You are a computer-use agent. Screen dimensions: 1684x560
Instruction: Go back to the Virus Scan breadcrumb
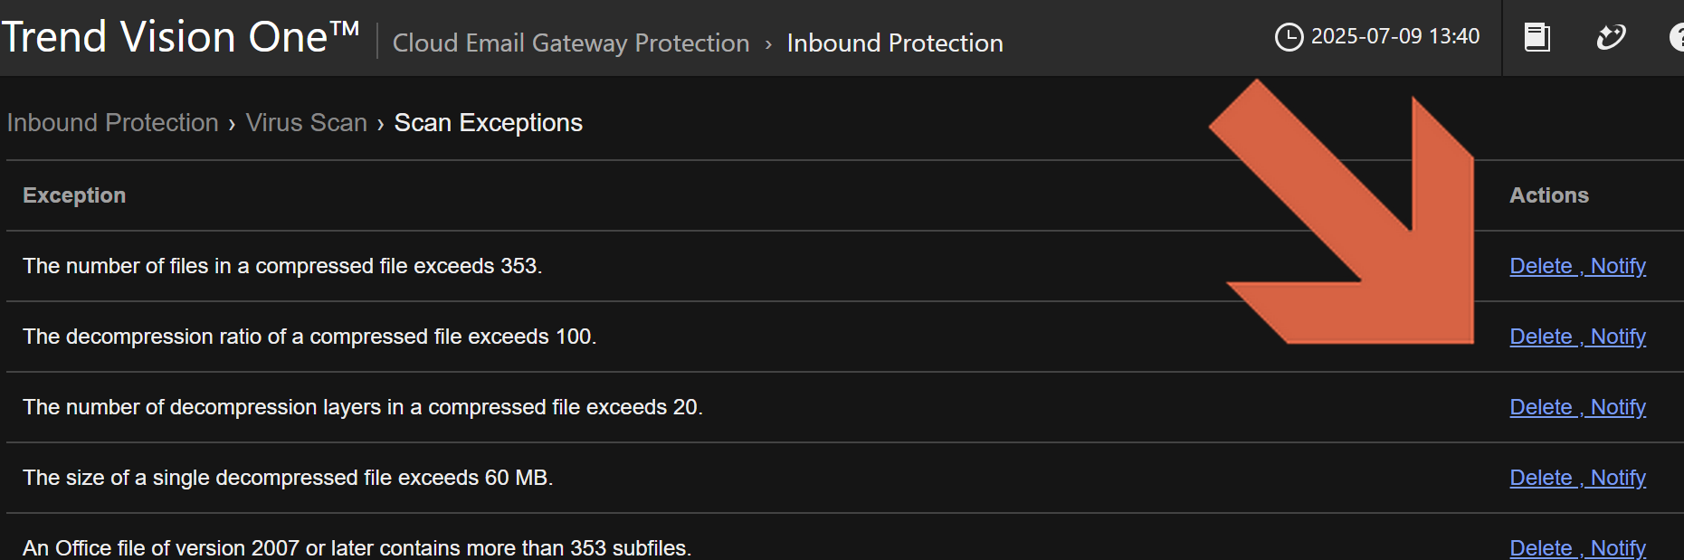pos(307,123)
